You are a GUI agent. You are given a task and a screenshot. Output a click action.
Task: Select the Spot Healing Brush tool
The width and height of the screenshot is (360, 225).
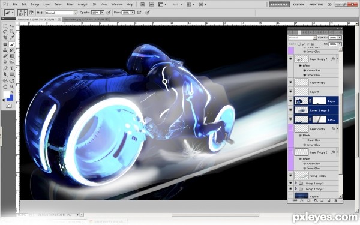[5, 44]
